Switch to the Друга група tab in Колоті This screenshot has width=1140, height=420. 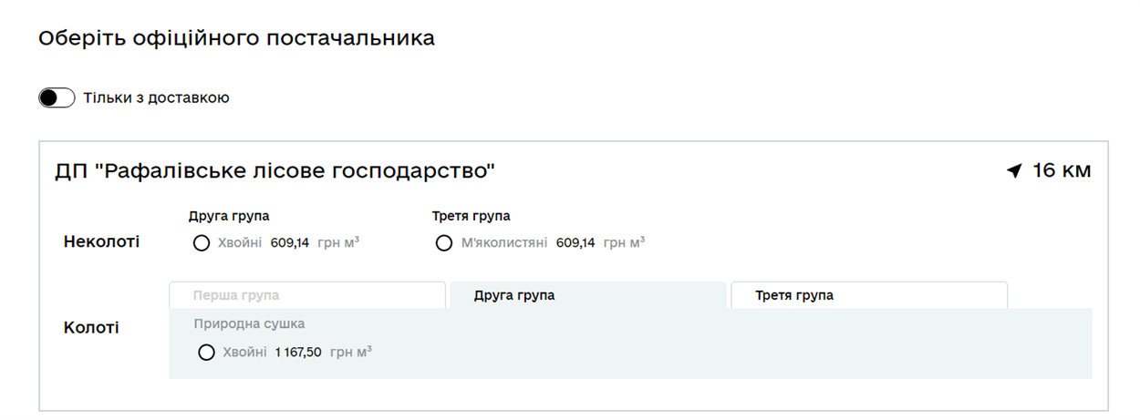click(x=588, y=295)
